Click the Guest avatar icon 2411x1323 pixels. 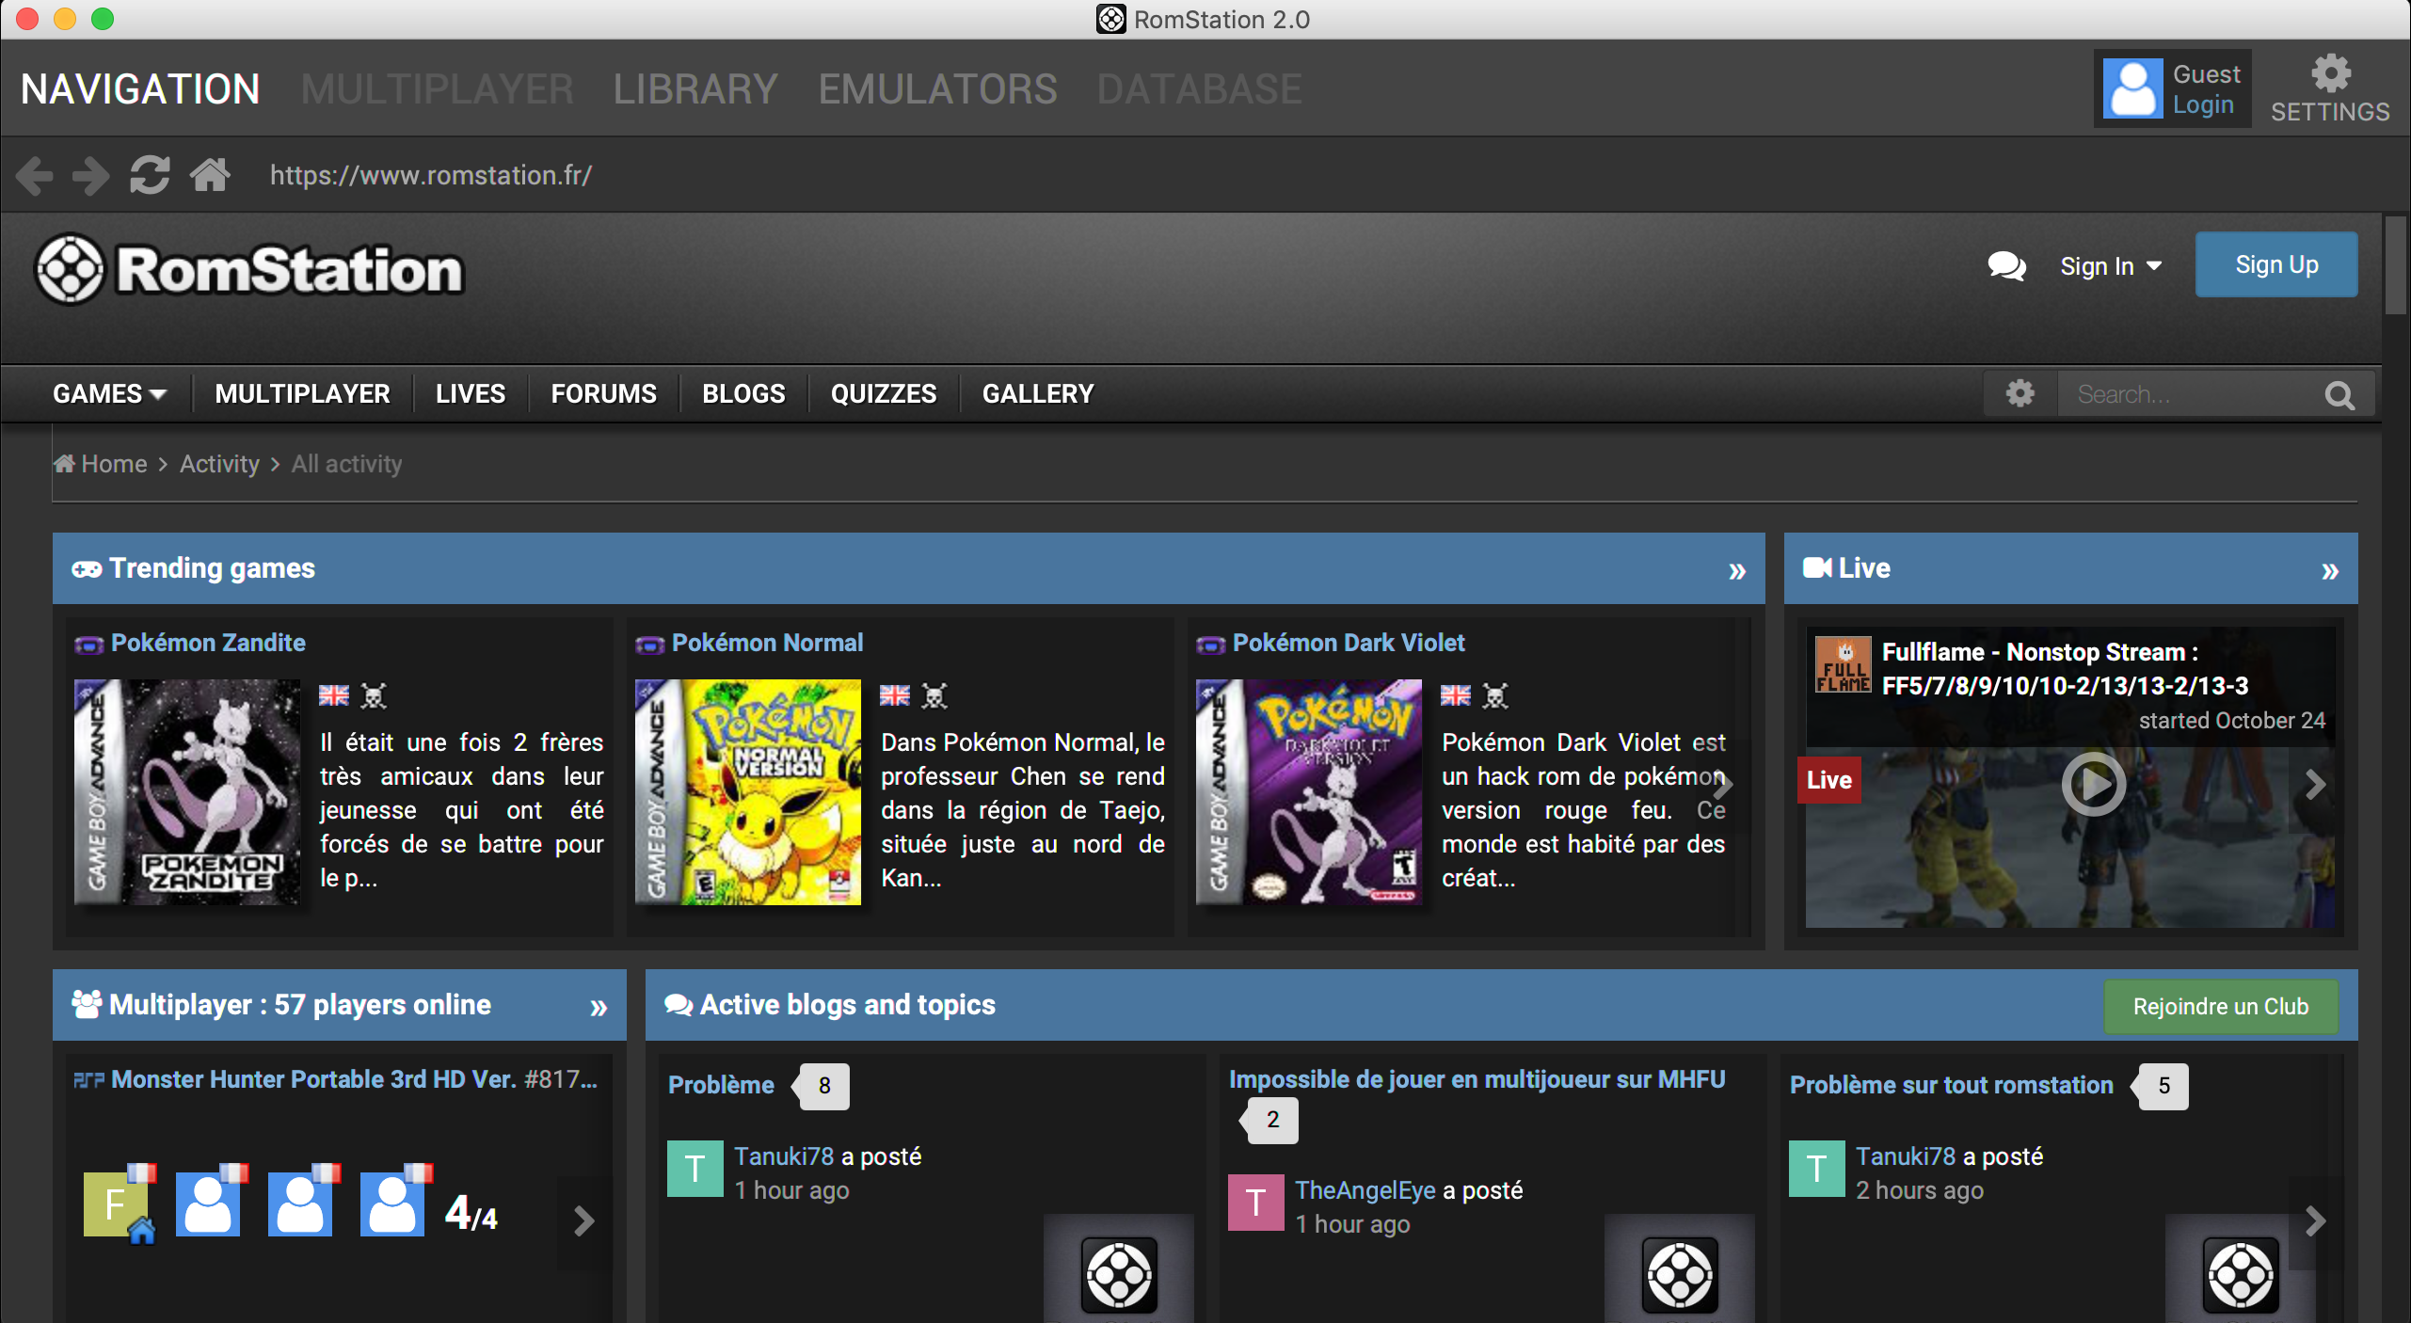(2132, 88)
